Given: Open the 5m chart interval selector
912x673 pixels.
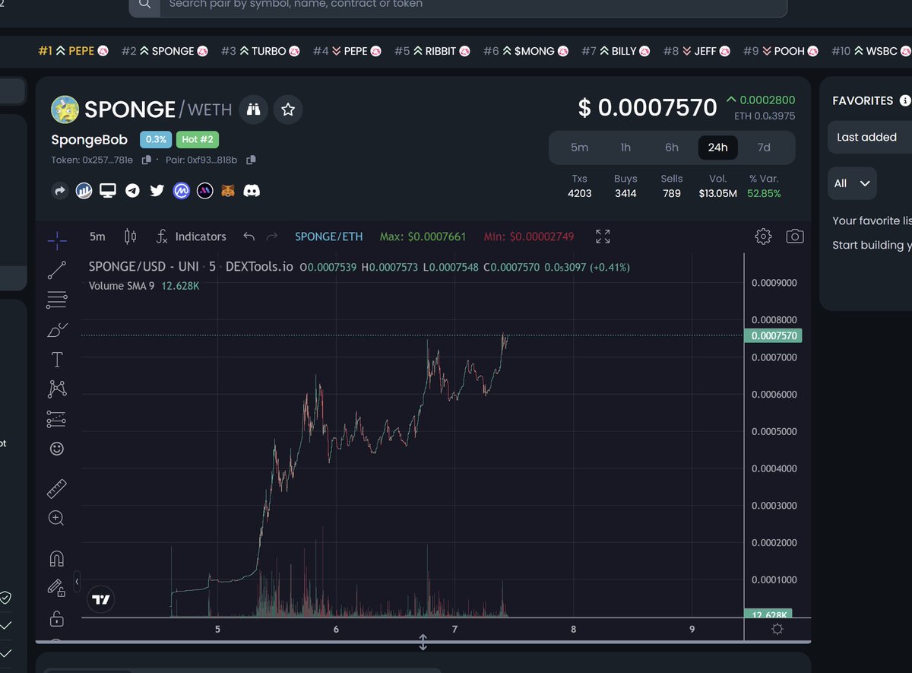Looking at the screenshot, I should (x=97, y=237).
